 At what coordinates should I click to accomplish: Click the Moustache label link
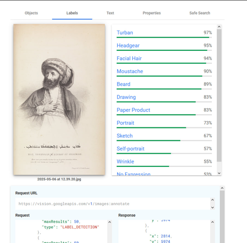(x=130, y=71)
